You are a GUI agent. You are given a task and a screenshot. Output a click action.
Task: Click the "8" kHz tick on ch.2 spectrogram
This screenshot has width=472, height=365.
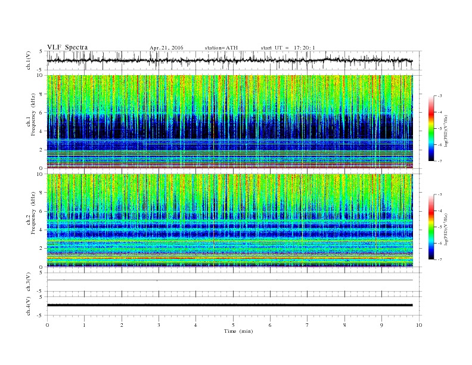coord(42,193)
